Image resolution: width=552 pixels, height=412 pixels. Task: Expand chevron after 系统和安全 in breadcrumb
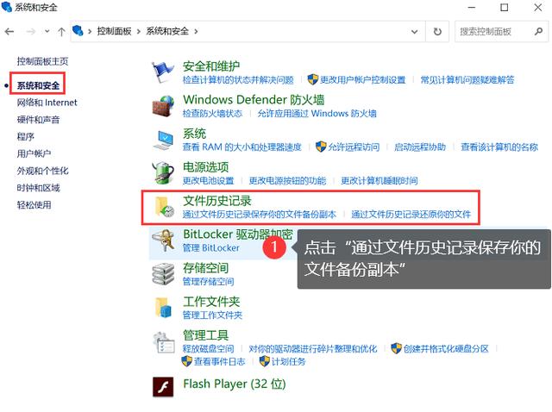click(x=196, y=32)
